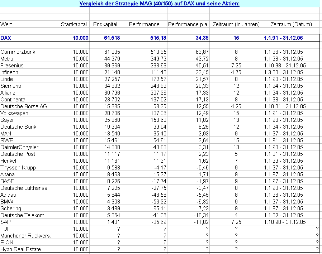This screenshot has width=322, height=254.
Task: Select DAX date range 1.1.91 - 31.12.05
Action: pyautogui.click(x=283, y=38)
